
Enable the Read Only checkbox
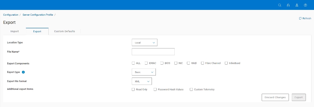coord(133,89)
